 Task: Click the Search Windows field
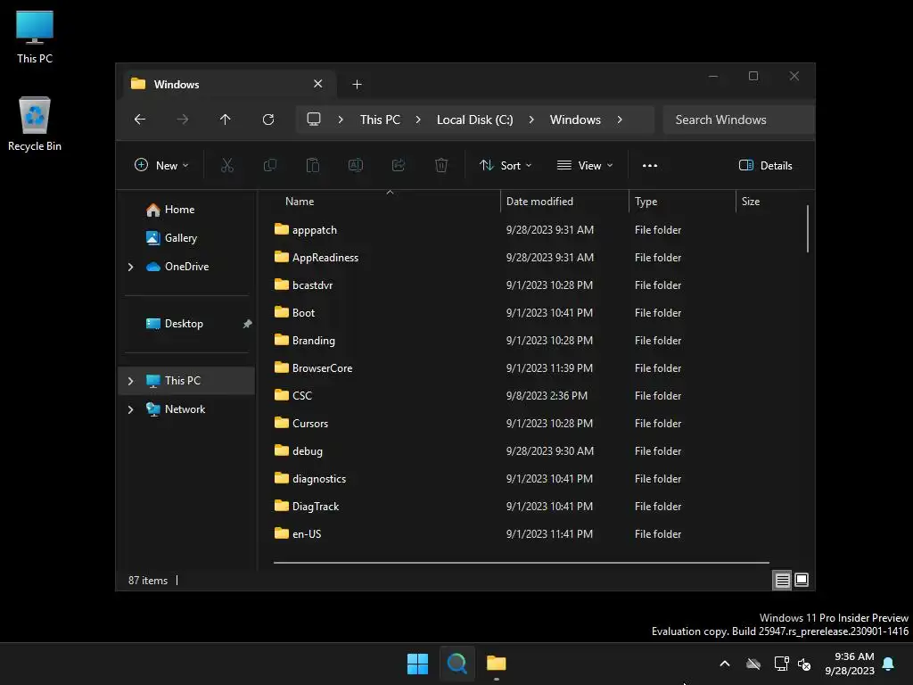(x=738, y=120)
